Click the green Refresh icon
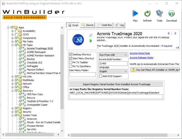This screenshot has height=139, width=182. (x=147, y=14)
